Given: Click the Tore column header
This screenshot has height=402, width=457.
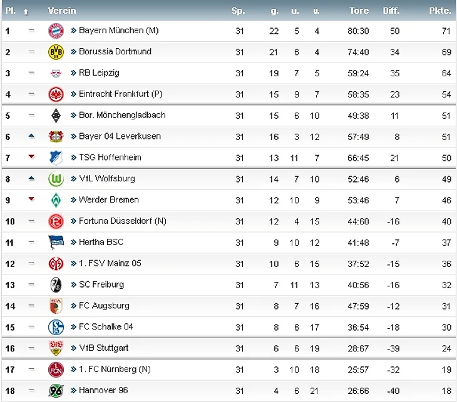Looking at the screenshot, I should [x=359, y=11].
